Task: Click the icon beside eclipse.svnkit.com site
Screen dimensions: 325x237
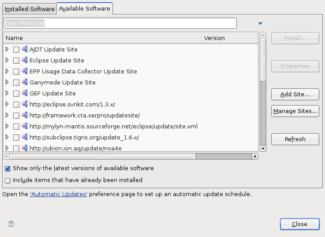Action: tap(25, 104)
